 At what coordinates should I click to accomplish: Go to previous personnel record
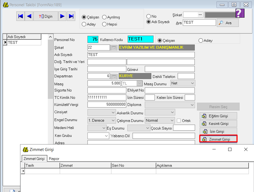pyautogui.click(x=29, y=16)
